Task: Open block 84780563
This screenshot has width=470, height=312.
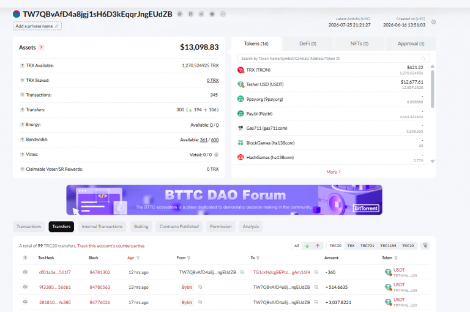Action: [x=100, y=287]
